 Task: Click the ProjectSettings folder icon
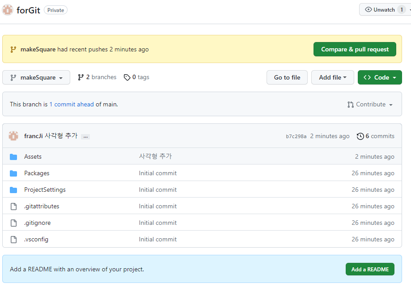click(x=13, y=190)
